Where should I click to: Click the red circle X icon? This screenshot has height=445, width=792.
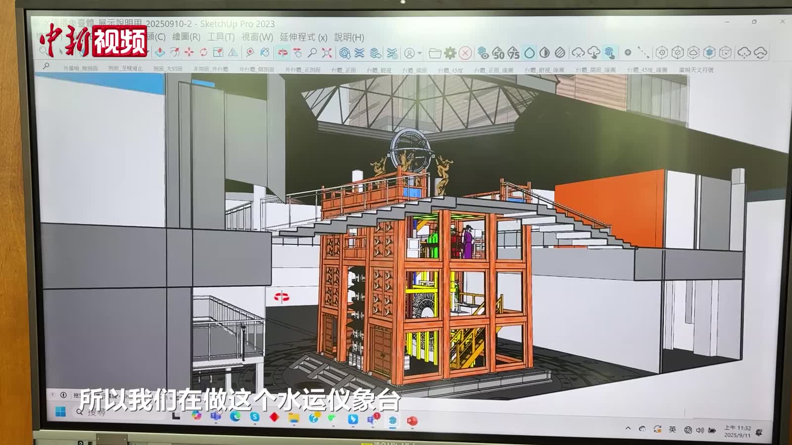(x=465, y=52)
